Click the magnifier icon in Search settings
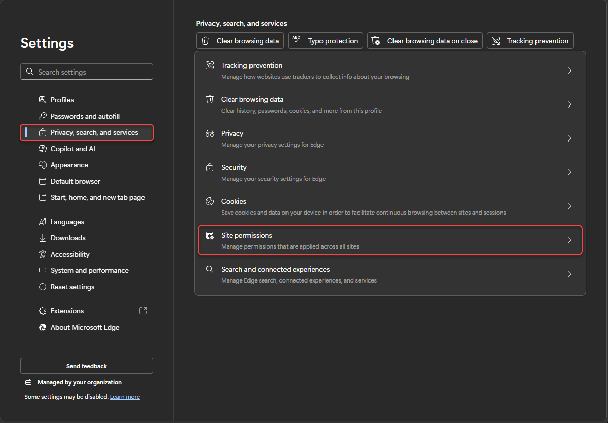This screenshot has width=608, height=423. coord(30,72)
